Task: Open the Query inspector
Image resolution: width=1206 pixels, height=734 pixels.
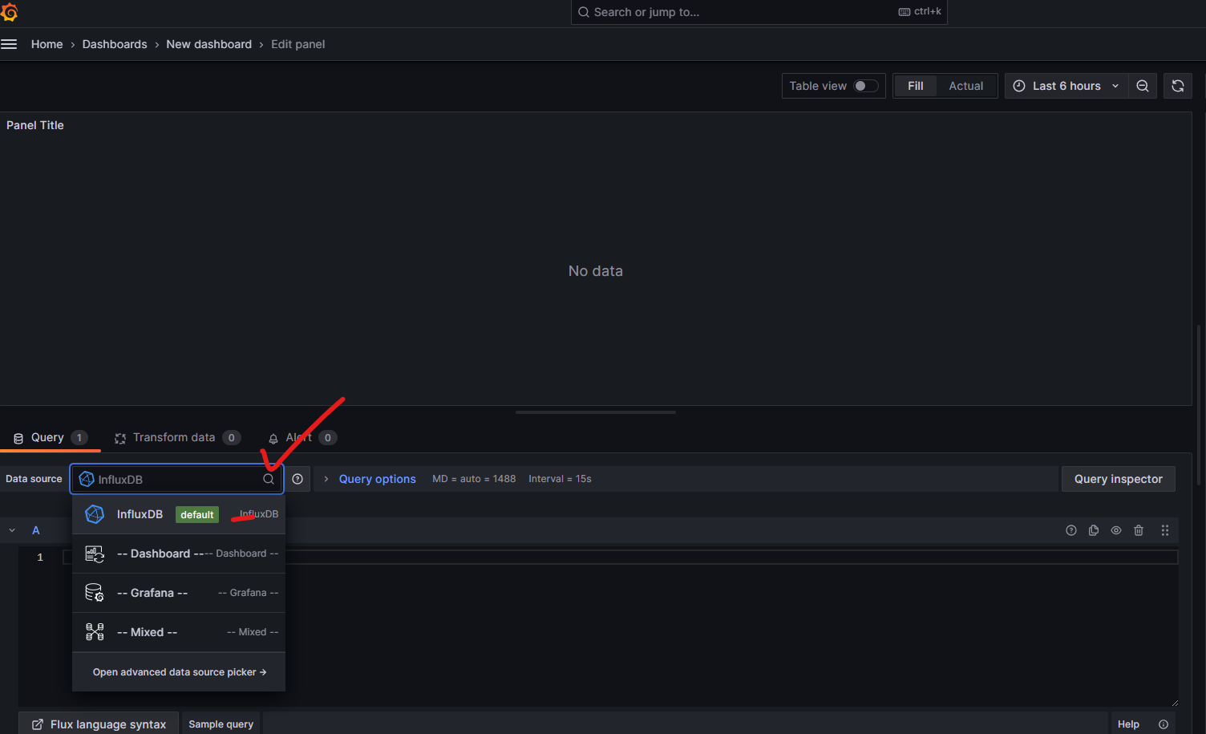Action: pyautogui.click(x=1118, y=479)
